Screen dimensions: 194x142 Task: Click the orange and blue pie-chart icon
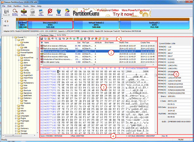click(96, 39)
